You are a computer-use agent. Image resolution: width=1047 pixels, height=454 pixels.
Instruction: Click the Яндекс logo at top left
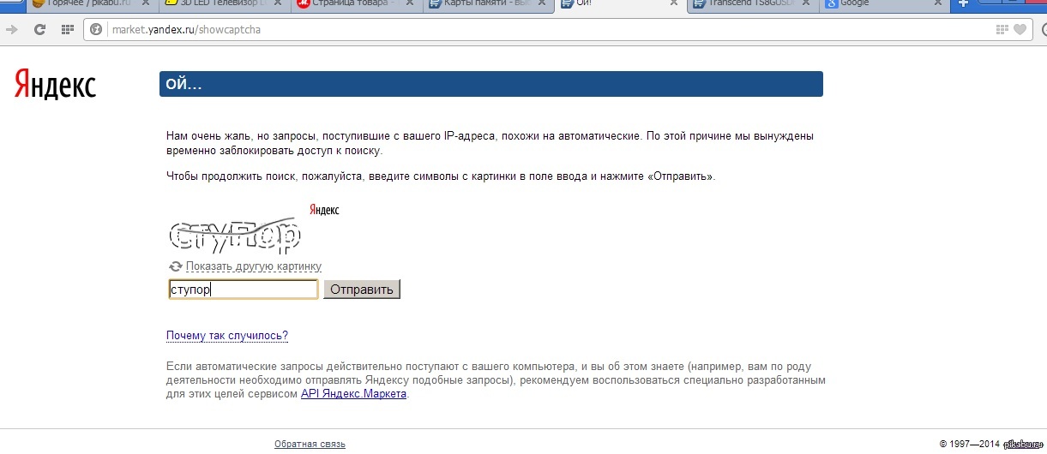[55, 85]
